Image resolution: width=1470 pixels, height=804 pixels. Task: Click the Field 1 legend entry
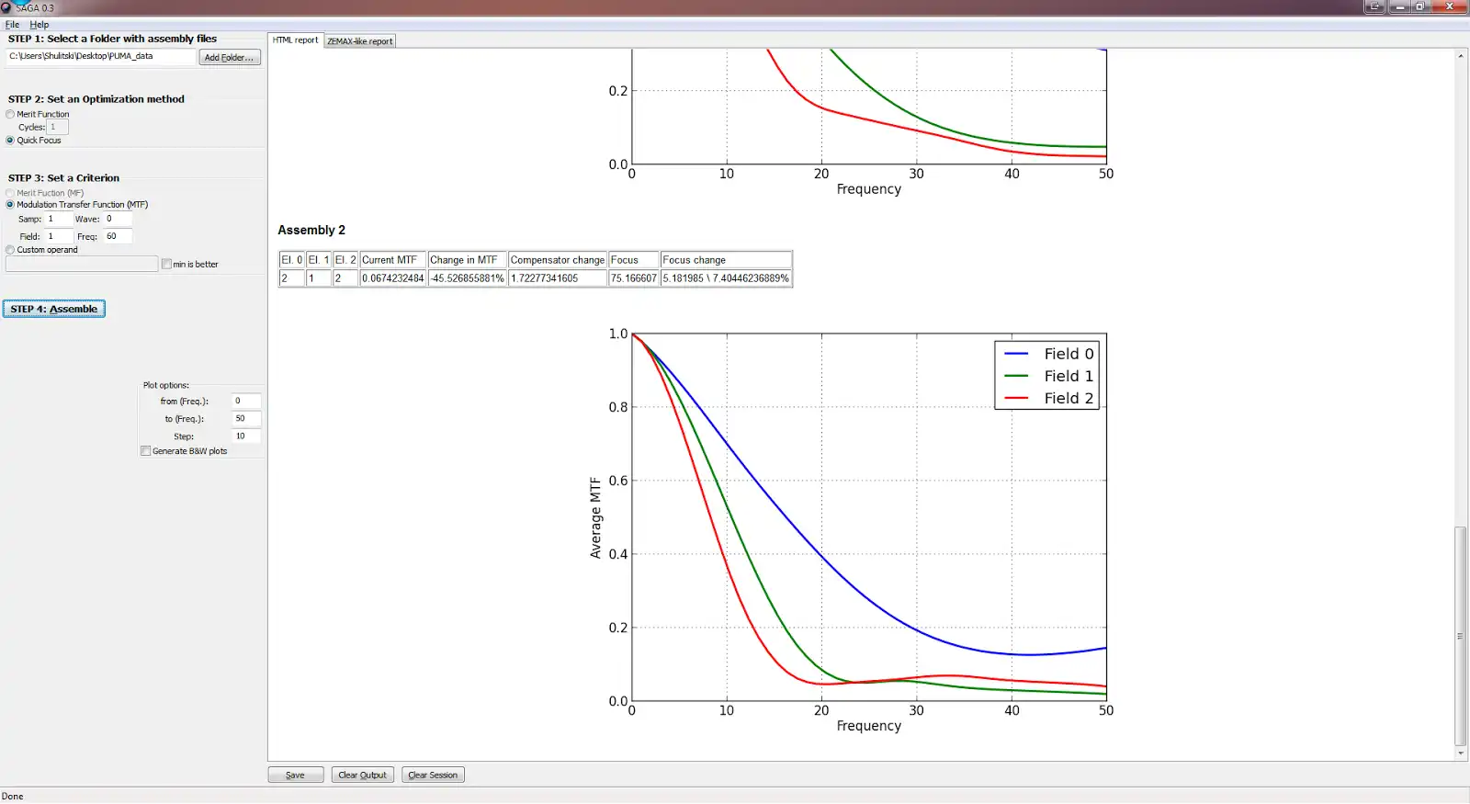1048,376
